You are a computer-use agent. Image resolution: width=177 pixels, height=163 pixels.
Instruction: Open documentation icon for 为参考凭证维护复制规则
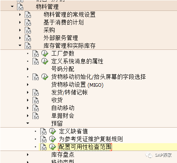pyautogui.click(x=43, y=139)
